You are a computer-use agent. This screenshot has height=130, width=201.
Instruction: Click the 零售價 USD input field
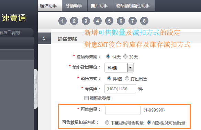point(120,89)
